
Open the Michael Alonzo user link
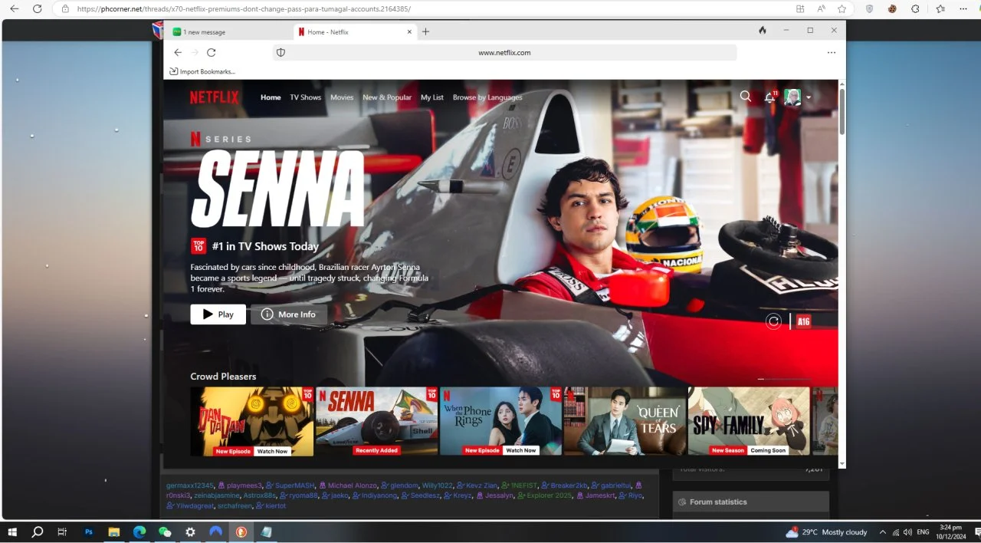tap(353, 485)
